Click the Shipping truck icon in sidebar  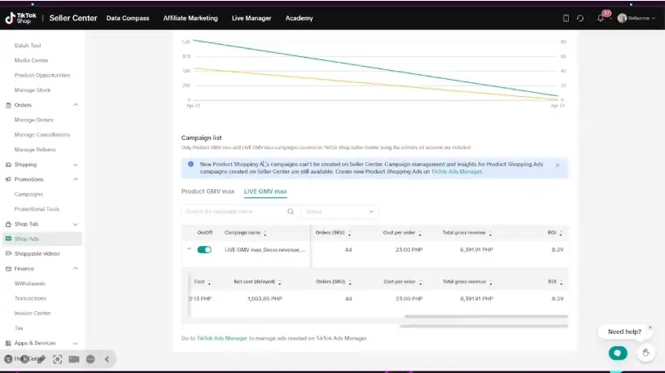click(8, 165)
